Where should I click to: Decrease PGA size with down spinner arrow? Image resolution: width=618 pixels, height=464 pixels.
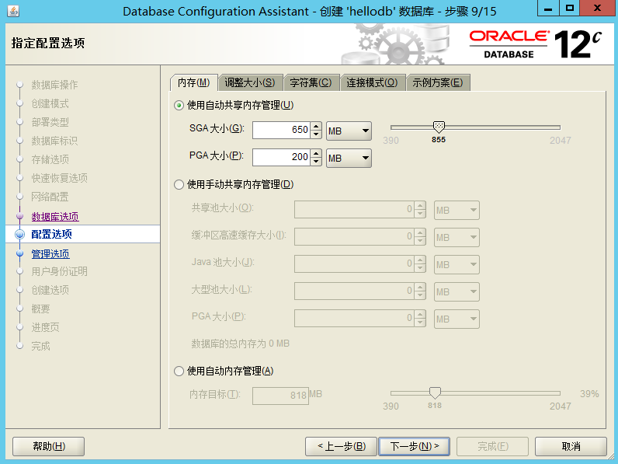[316, 162]
